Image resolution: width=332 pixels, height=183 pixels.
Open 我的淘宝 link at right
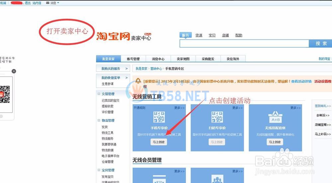pyautogui.click(x=324, y=59)
